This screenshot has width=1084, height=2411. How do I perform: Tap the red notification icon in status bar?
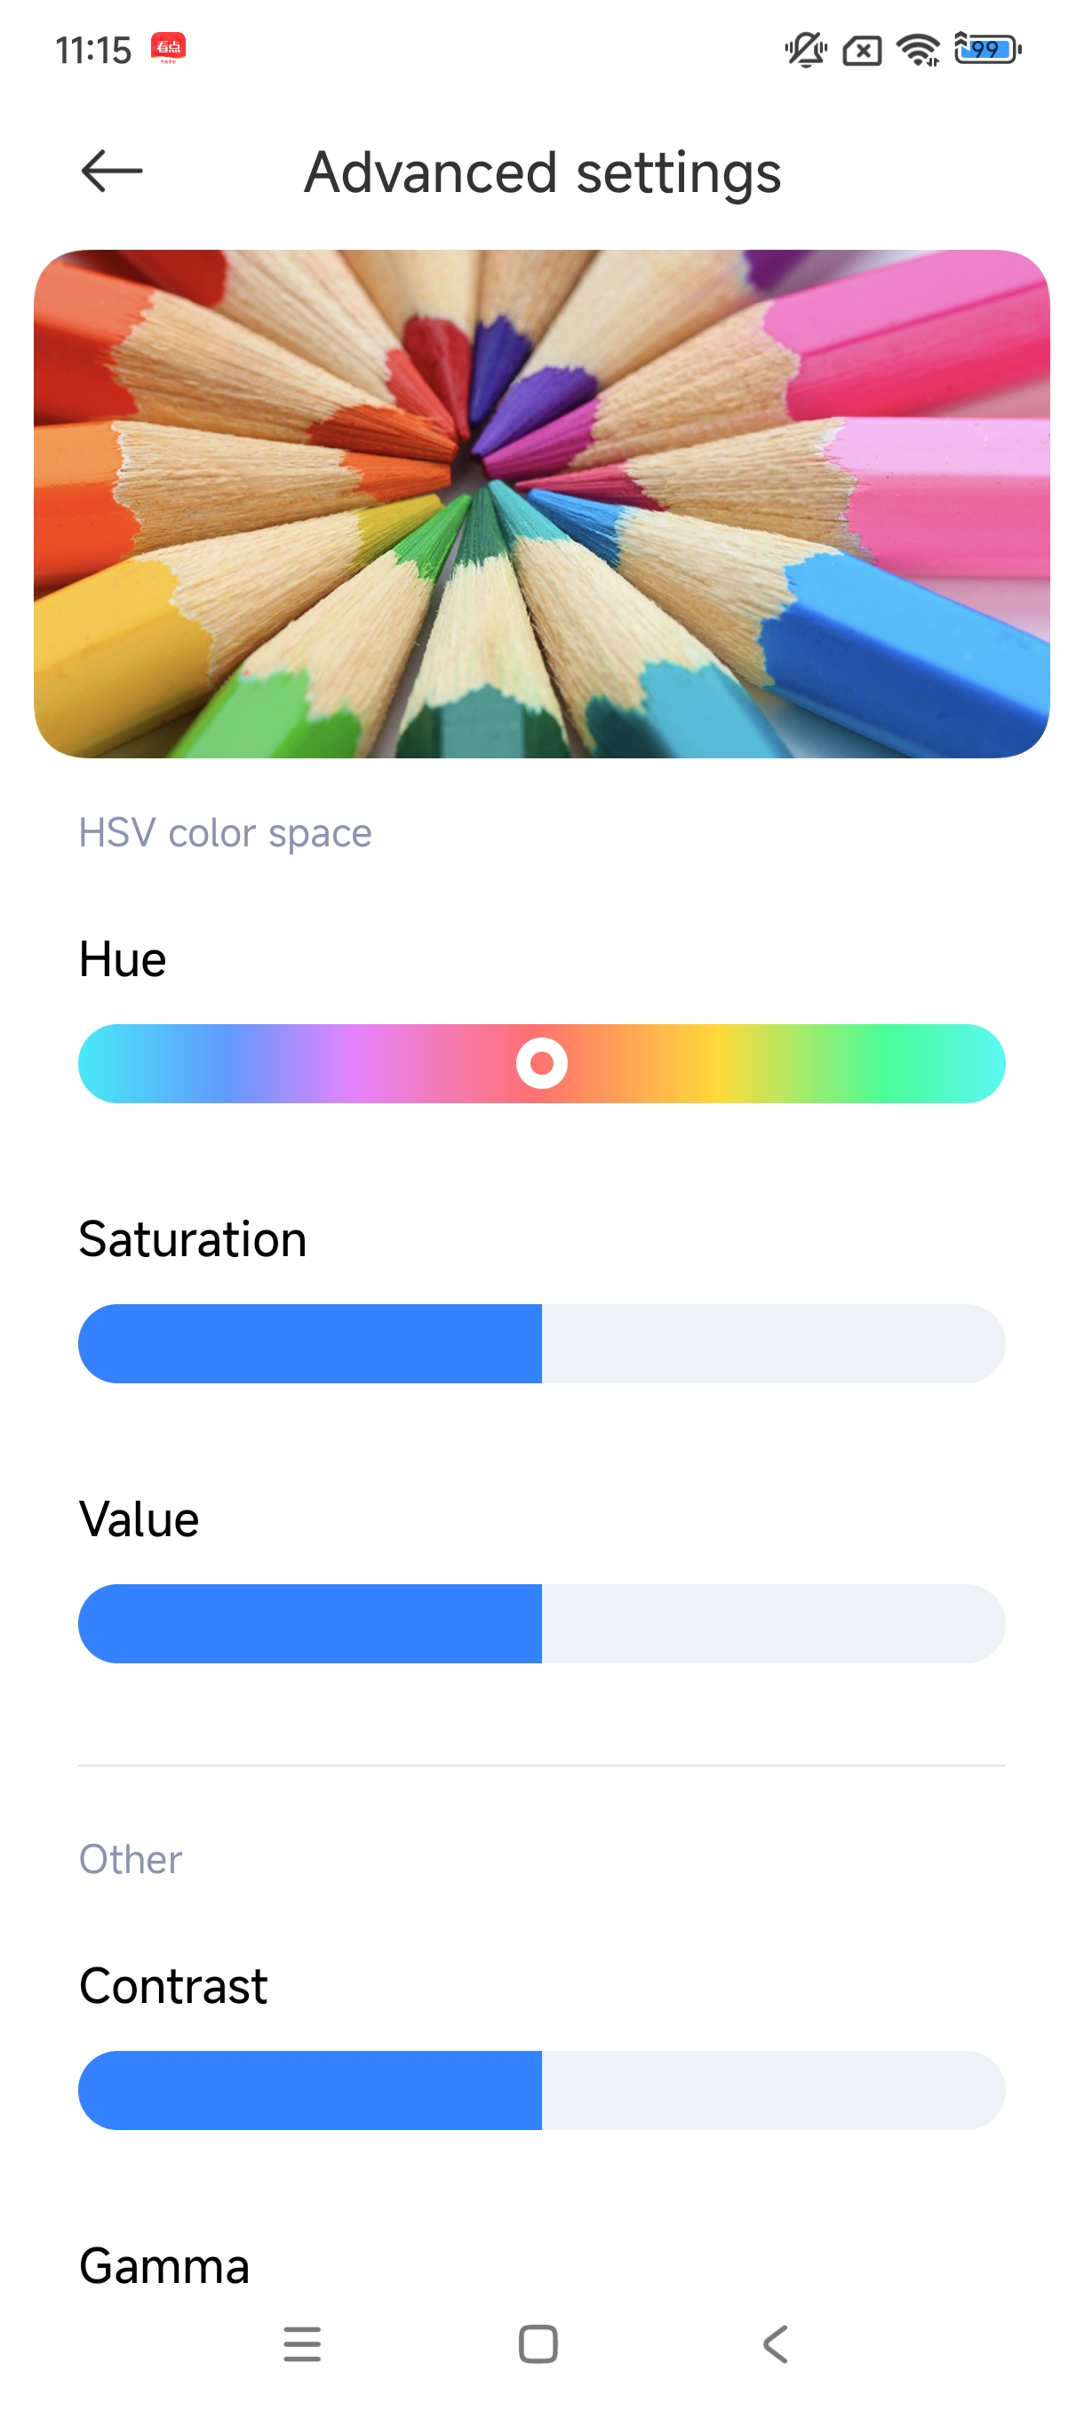tap(168, 48)
